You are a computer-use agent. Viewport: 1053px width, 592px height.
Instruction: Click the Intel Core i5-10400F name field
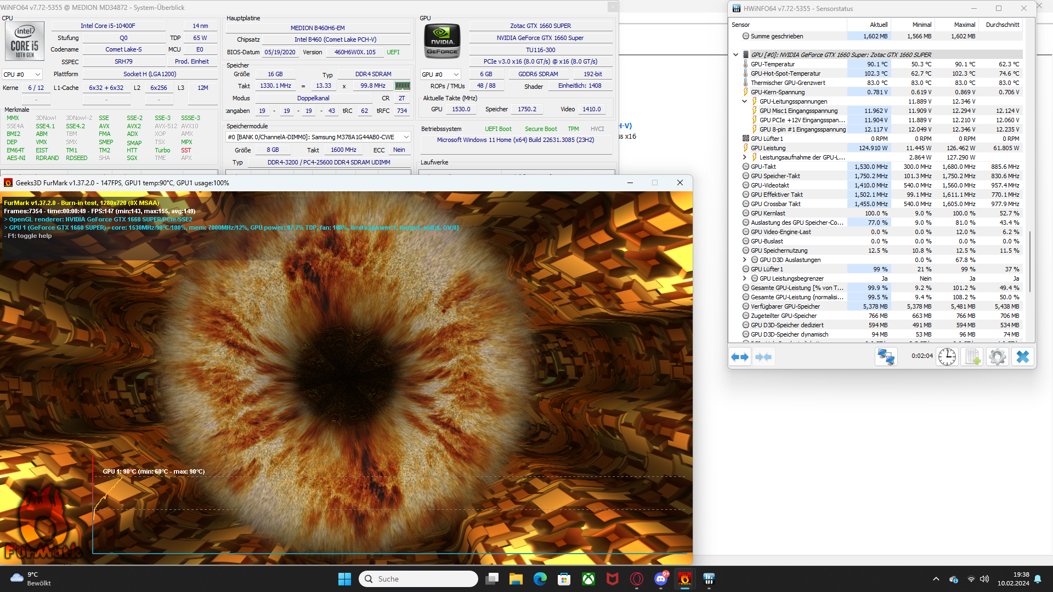[x=108, y=26]
